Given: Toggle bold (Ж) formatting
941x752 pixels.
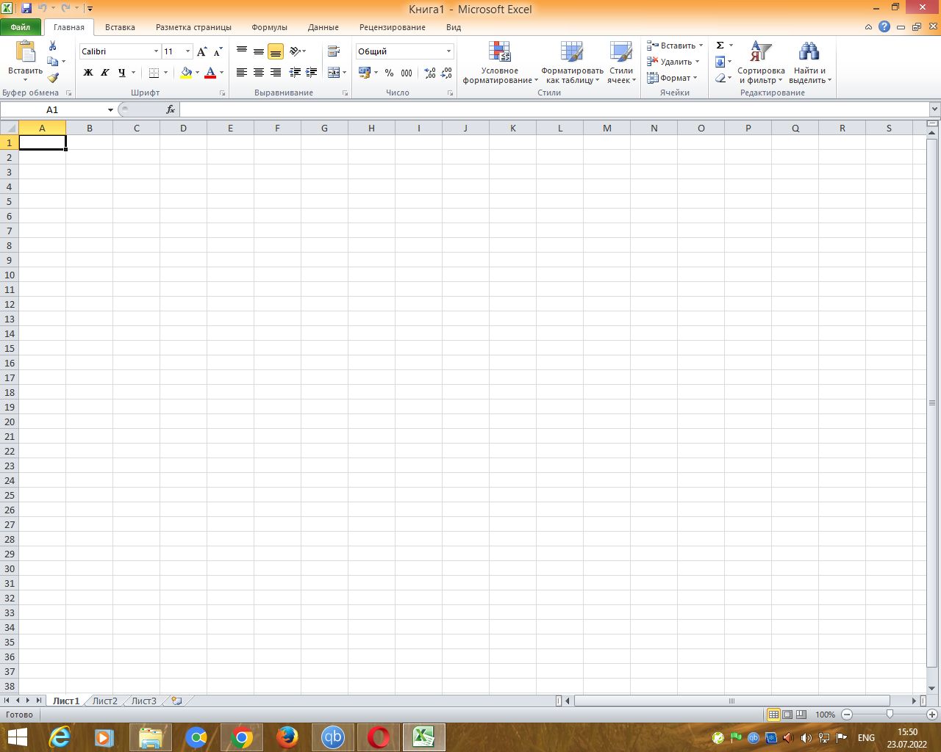Looking at the screenshot, I should coord(88,73).
